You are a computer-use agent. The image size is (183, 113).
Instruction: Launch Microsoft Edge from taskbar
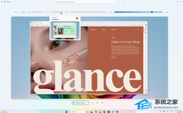(x=104, y=111)
